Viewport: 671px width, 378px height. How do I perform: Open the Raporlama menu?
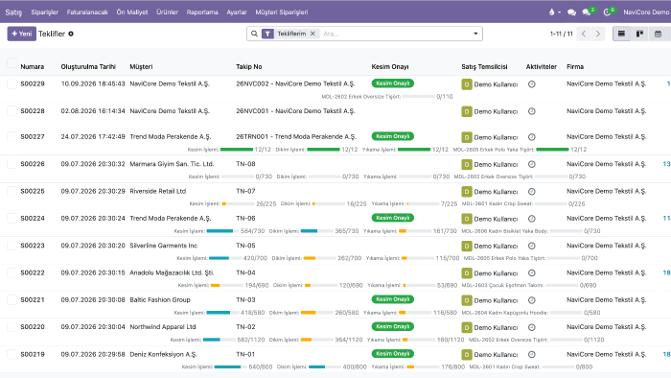click(202, 12)
